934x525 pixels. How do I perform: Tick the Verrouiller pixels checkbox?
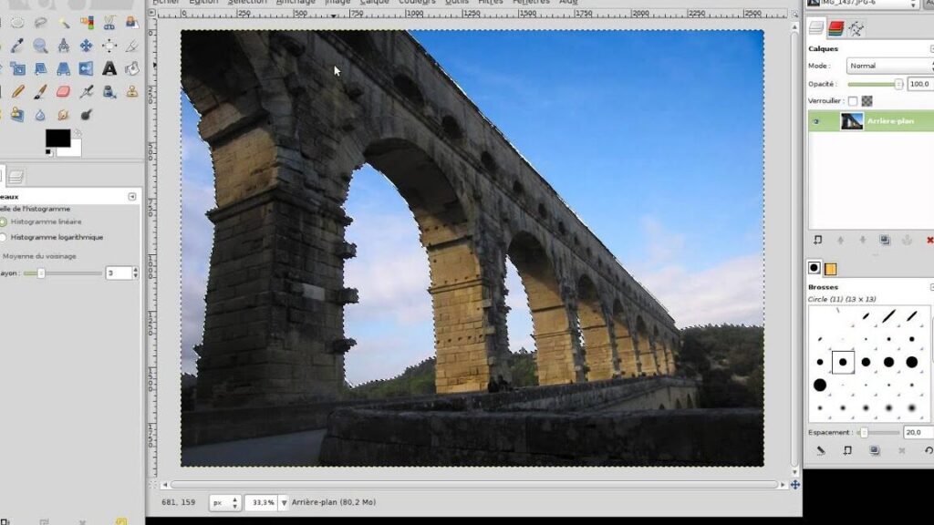[x=853, y=101]
